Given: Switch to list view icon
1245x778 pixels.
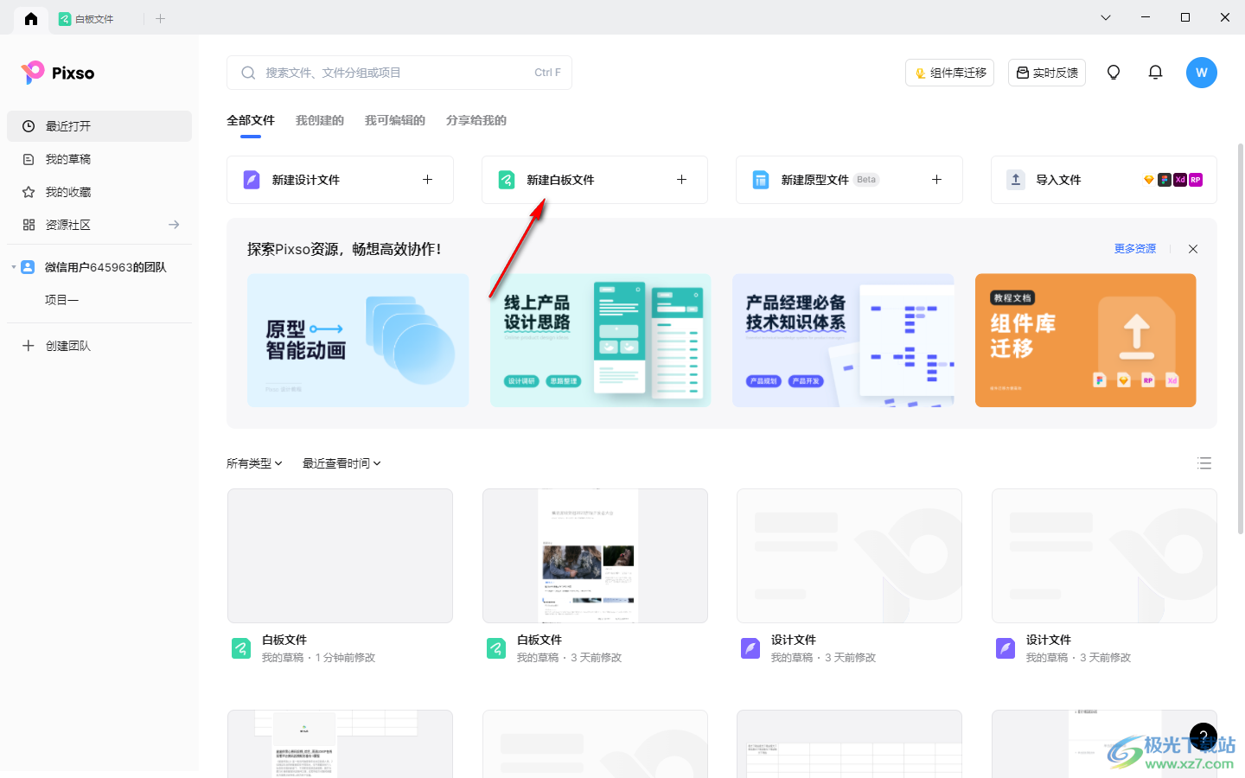Looking at the screenshot, I should coord(1204,463).
